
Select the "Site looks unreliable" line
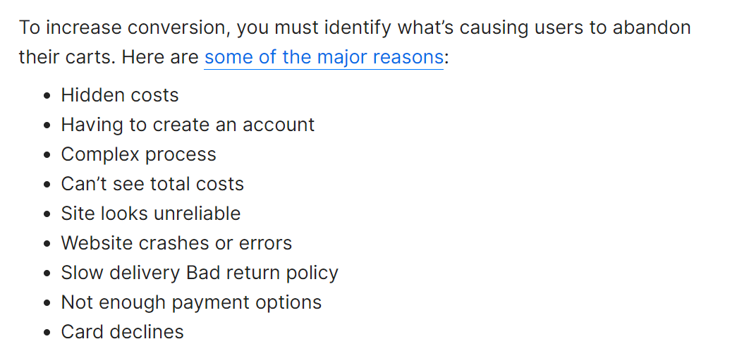(x=150, y=214)
